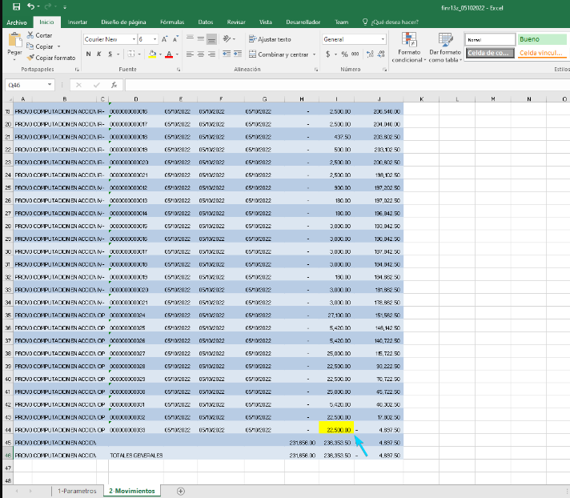Open the Vista tab
This screenshot has width=570, height=498.
coord(266,22)
